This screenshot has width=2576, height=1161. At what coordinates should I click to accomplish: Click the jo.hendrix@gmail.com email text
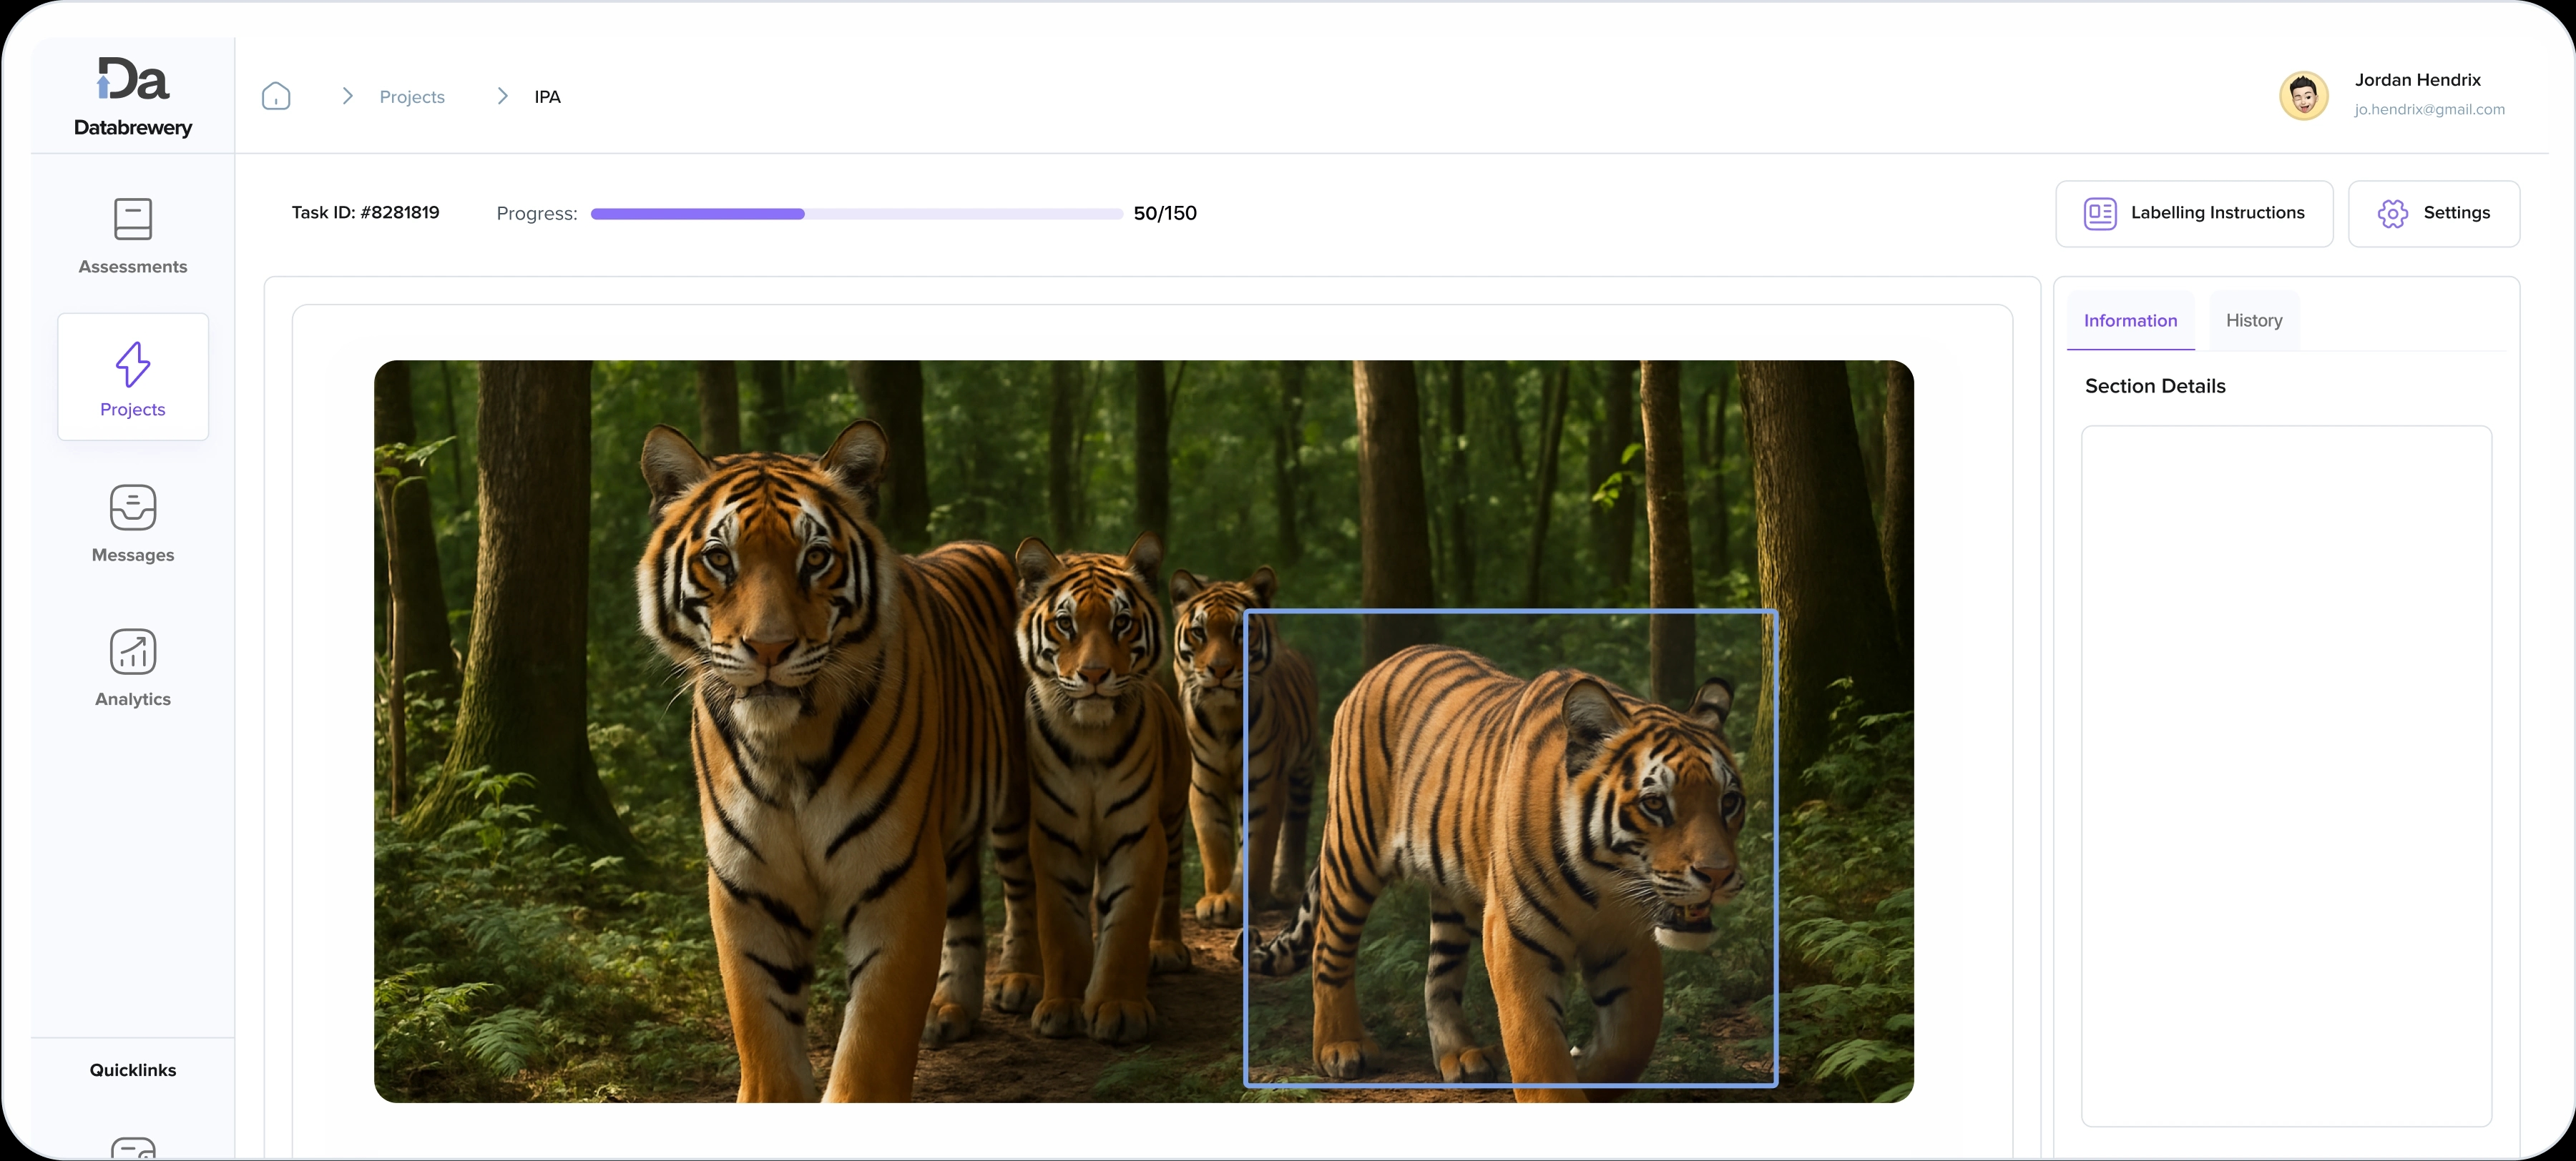click(2428, 110)
